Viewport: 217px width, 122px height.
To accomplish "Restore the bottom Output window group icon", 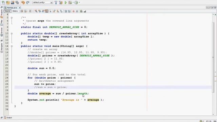I will [x=1, y=118].
